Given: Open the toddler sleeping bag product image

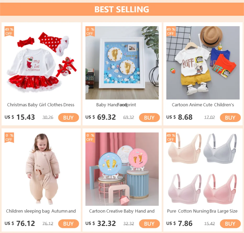Looking at the screenshot, I should point(41,169).
